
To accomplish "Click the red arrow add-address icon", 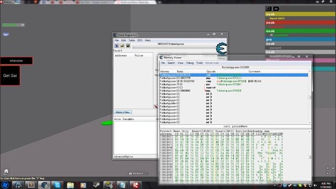I will (x=156, y=107).
